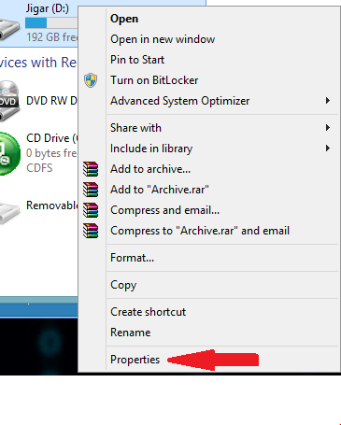Click WinRAR icon beside Compress to "Archive.rar" and email
Image resolution: width=341 pixels, height=425 pixels.
91,231
